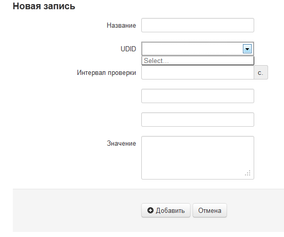Click the UDID label text
The width and height of the screenshot is (284, 237).
(x=128, y=49)
